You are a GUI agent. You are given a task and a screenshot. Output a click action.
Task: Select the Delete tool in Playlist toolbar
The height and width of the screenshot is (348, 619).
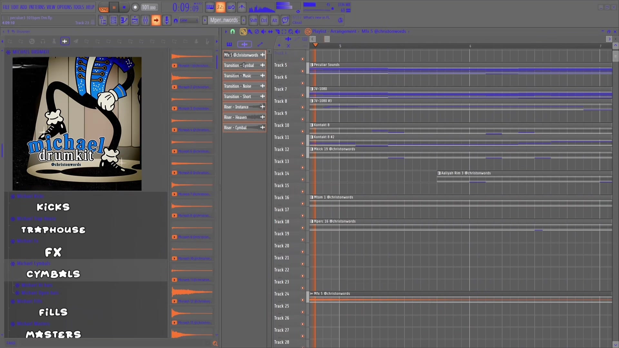(x=257, y=32)
